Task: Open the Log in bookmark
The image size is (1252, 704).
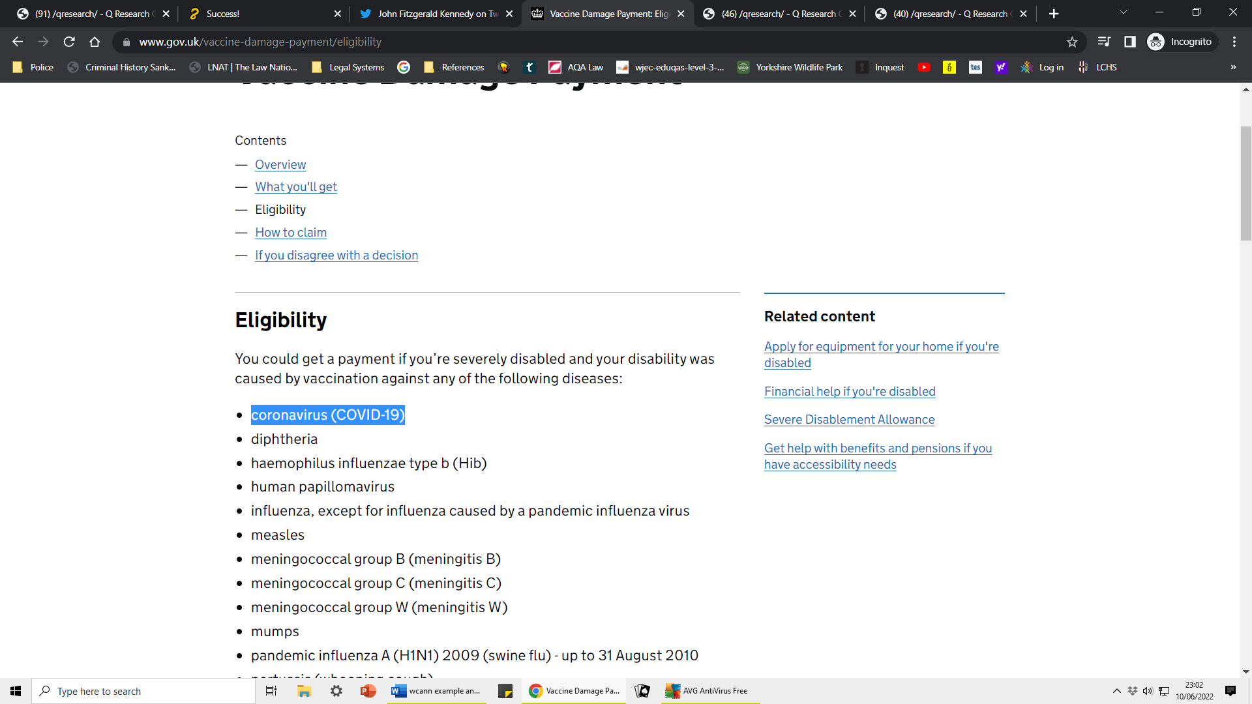Action: tap(1042, 67)
